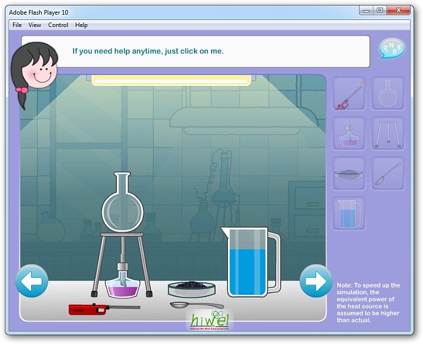423x344 pixels.
Task: Go back using the left arrow button
Action: point(32,281)
